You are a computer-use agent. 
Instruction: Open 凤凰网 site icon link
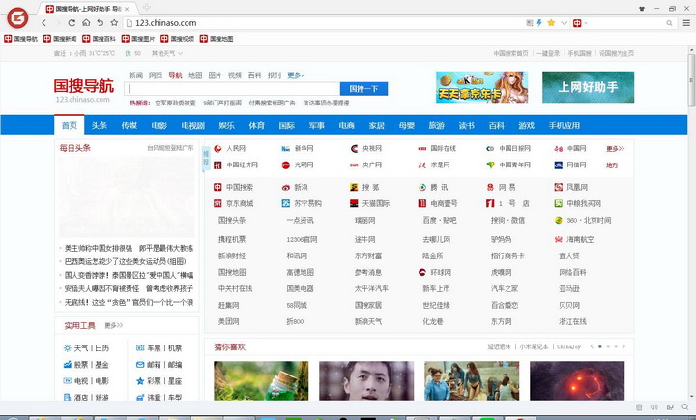coord(559,187)
